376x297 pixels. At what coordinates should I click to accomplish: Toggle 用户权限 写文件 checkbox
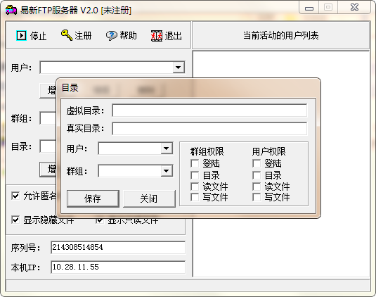click(x=257, y=197)
